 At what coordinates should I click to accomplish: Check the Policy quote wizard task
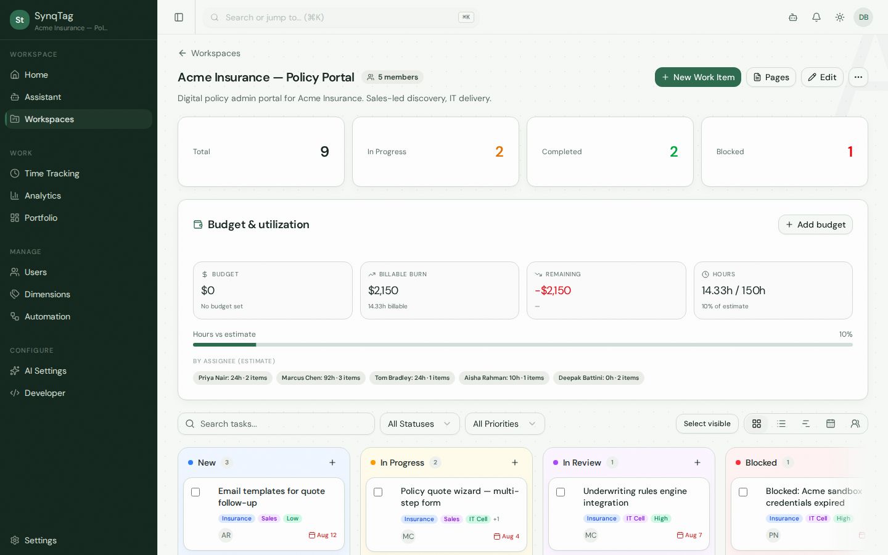378,492
